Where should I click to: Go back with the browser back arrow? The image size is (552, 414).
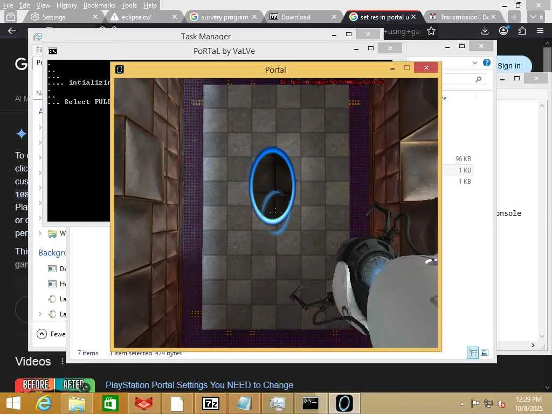(x=12, y=31)
